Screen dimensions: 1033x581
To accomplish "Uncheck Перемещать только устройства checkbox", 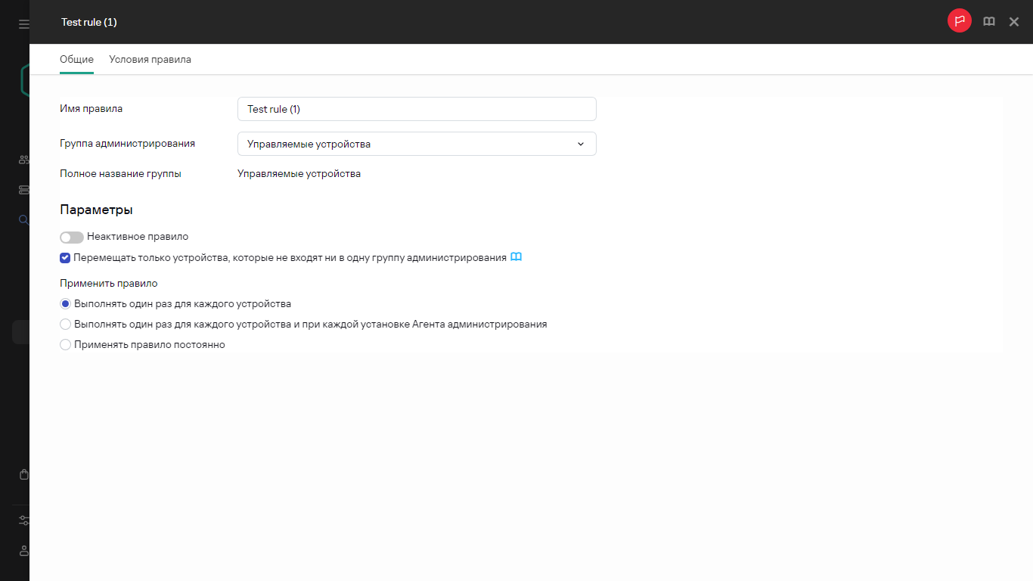I will (65, 258).
